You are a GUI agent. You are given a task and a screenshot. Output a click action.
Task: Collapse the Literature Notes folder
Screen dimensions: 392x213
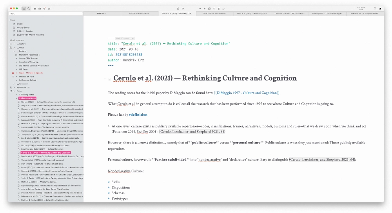pyautogui.click(x=16, y=98)
